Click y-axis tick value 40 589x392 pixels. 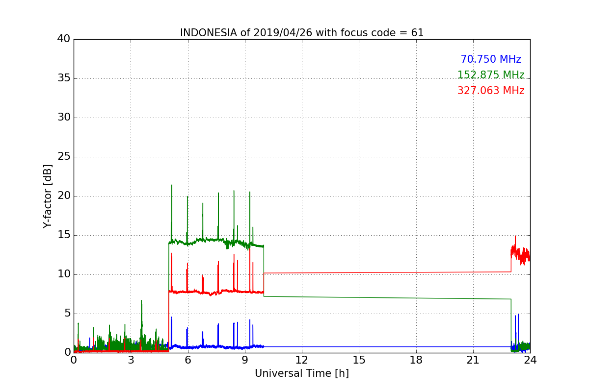click(x=63, y=39)
